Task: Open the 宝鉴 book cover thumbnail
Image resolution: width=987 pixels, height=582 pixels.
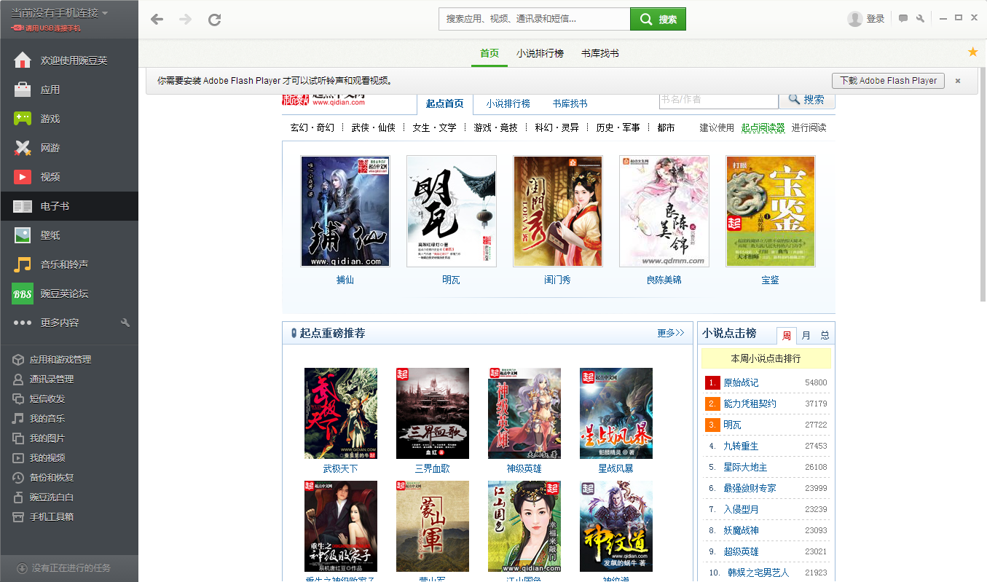Action: coord(769,211)
